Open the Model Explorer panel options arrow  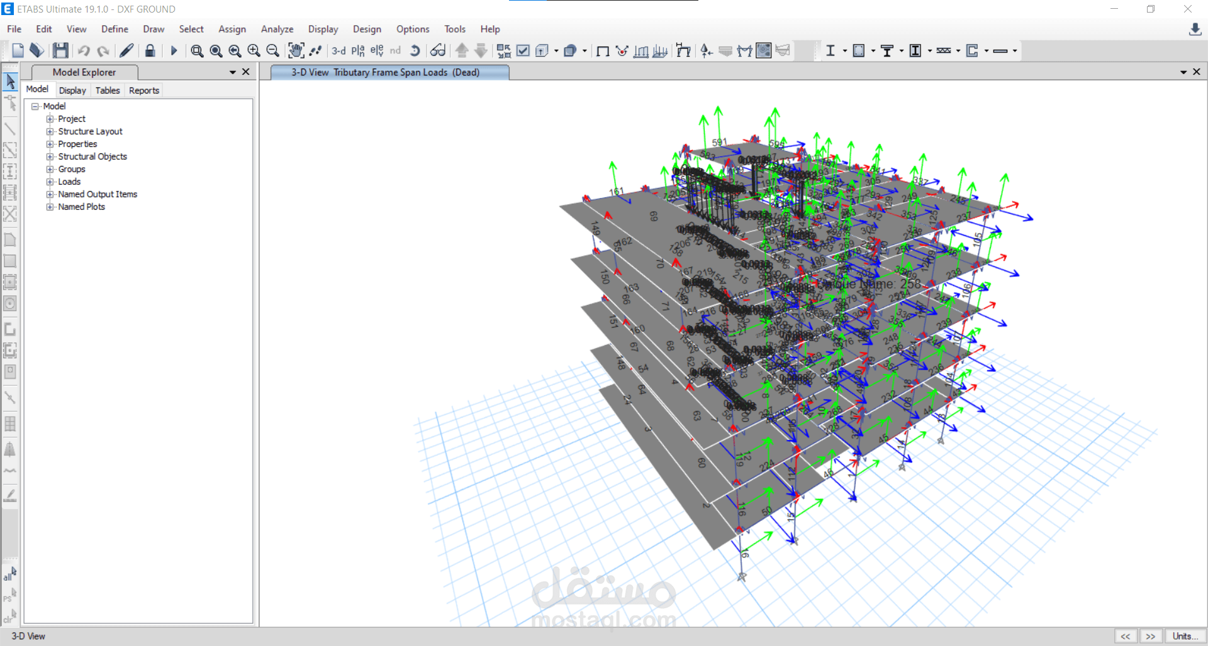[233, 72]
